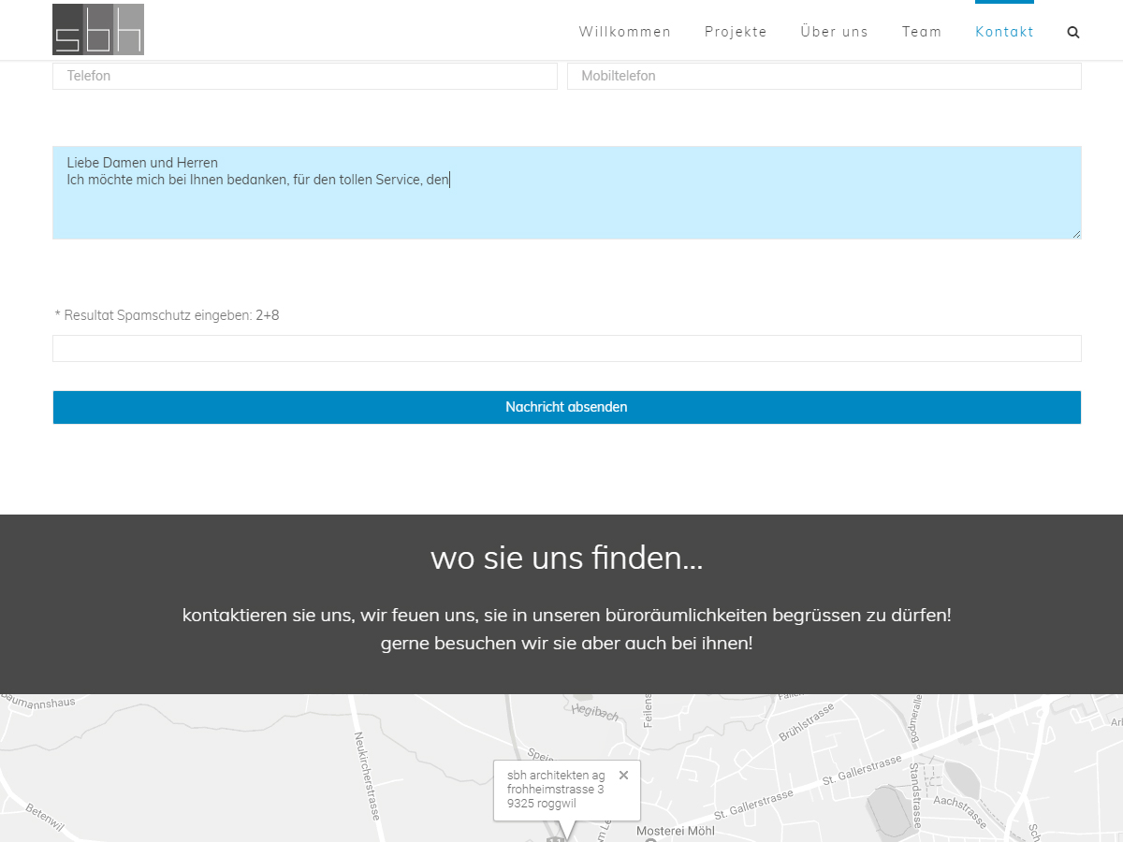Go to Willkommen page
1123x842 pixels.
coord(625,32)
